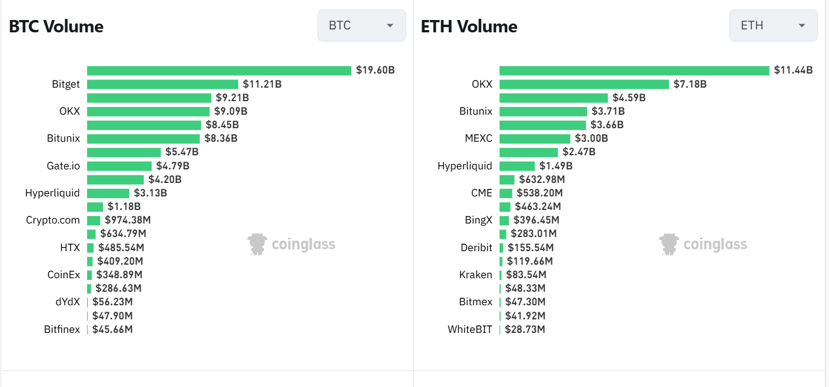Screen dimensions: 829x387
Task: Click the OKX label in the ETH chart
Action: pos(482,84)
